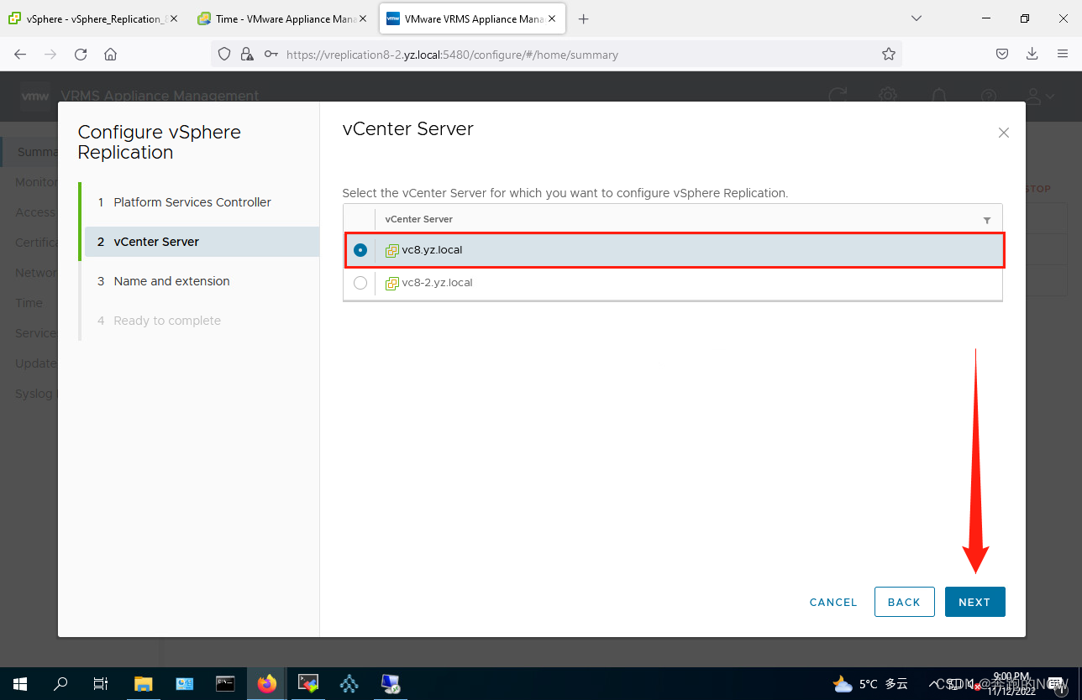
Task: Click inside the browser address bar
Action: pyautogui.click(x=504, y=54)
